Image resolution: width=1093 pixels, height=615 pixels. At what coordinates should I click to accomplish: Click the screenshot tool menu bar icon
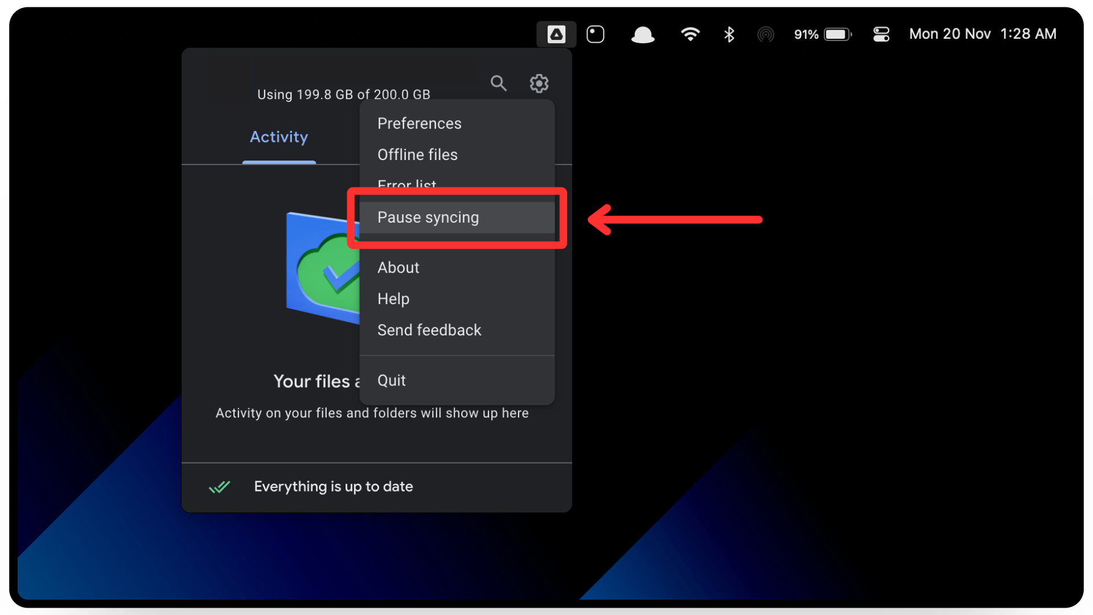(595, 34)
